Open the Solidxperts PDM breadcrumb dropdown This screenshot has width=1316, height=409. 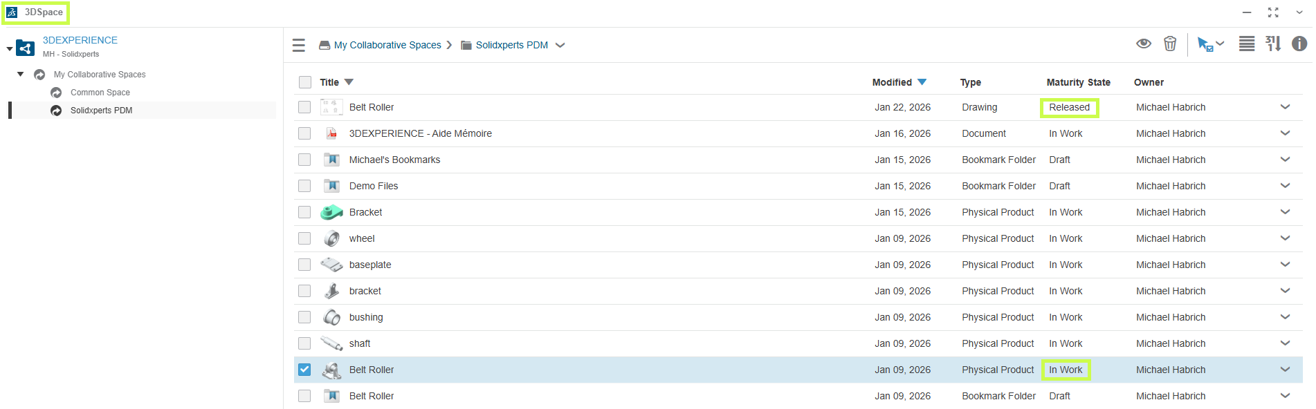(x=560, y=46)
